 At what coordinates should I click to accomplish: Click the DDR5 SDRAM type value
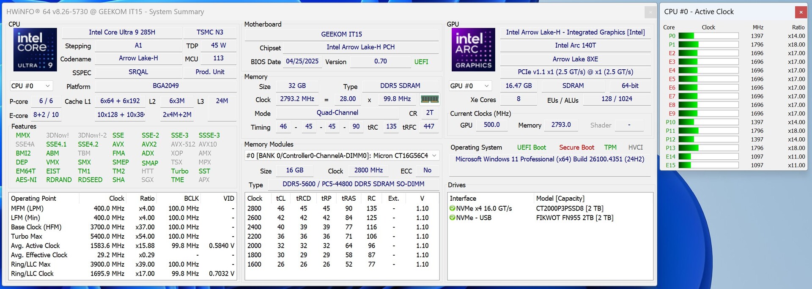tap(400, 85)
